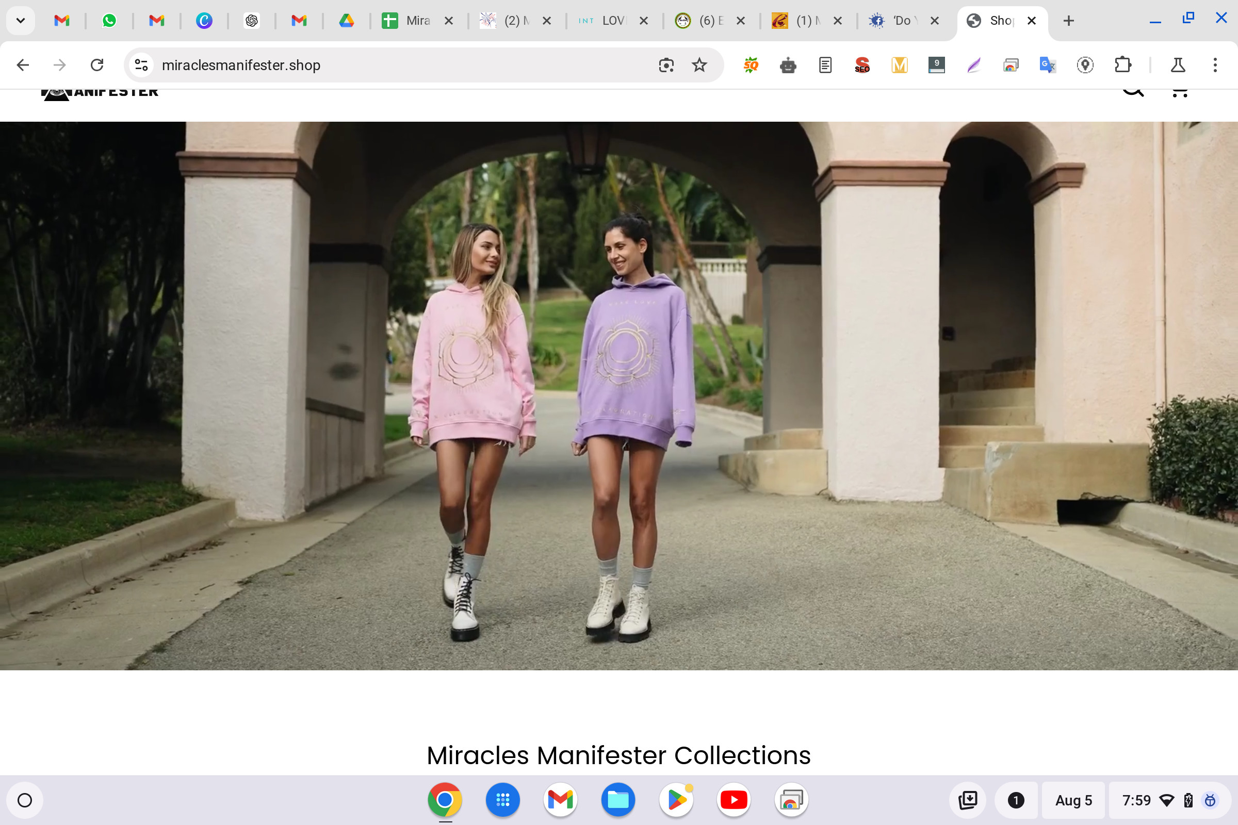This screenshot has height=825, width=1238.
Task: Open the extension icon with badge 9
Action: 936,65
